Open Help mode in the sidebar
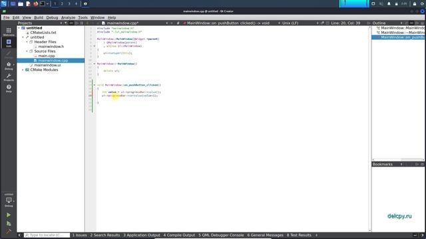 coord(9,88)
